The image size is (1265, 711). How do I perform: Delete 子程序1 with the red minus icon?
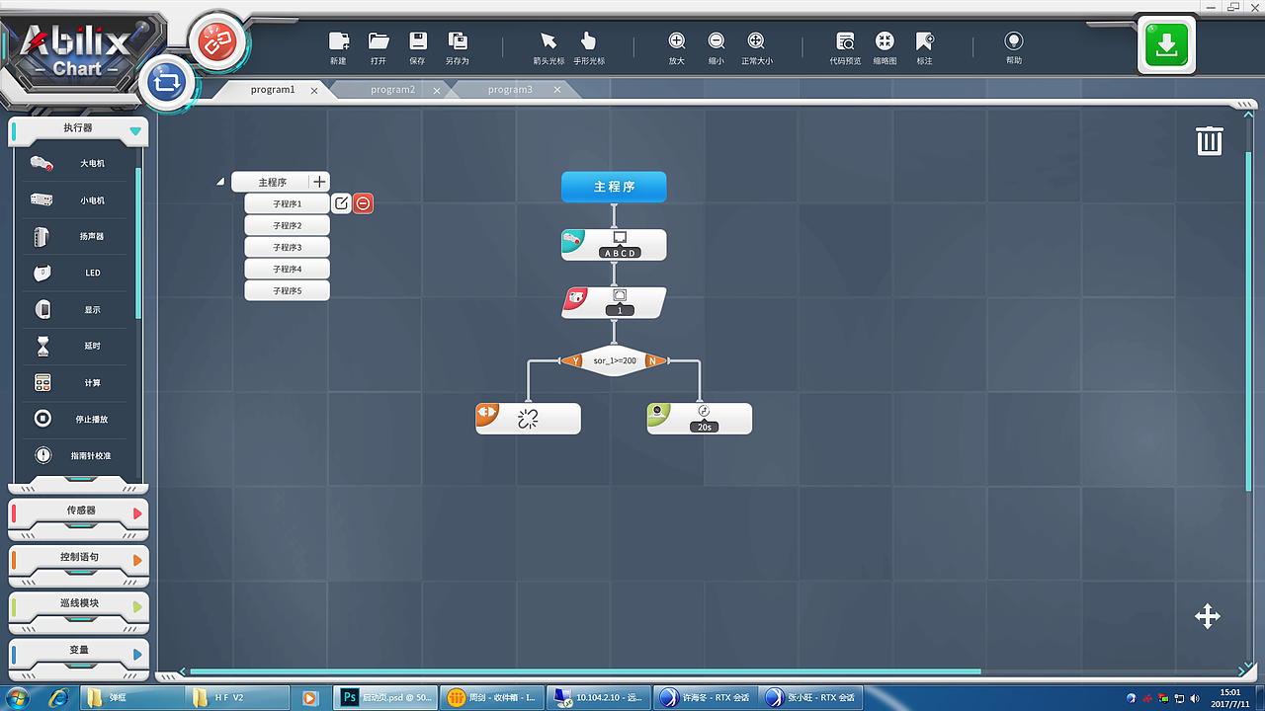point(363,203)
